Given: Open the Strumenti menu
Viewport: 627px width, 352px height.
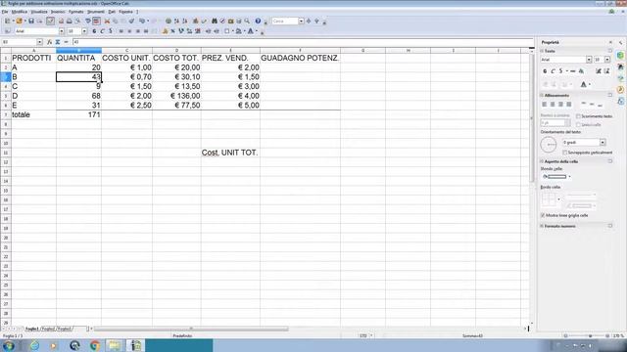Looking at the screenshot, I should click(96, 12).
